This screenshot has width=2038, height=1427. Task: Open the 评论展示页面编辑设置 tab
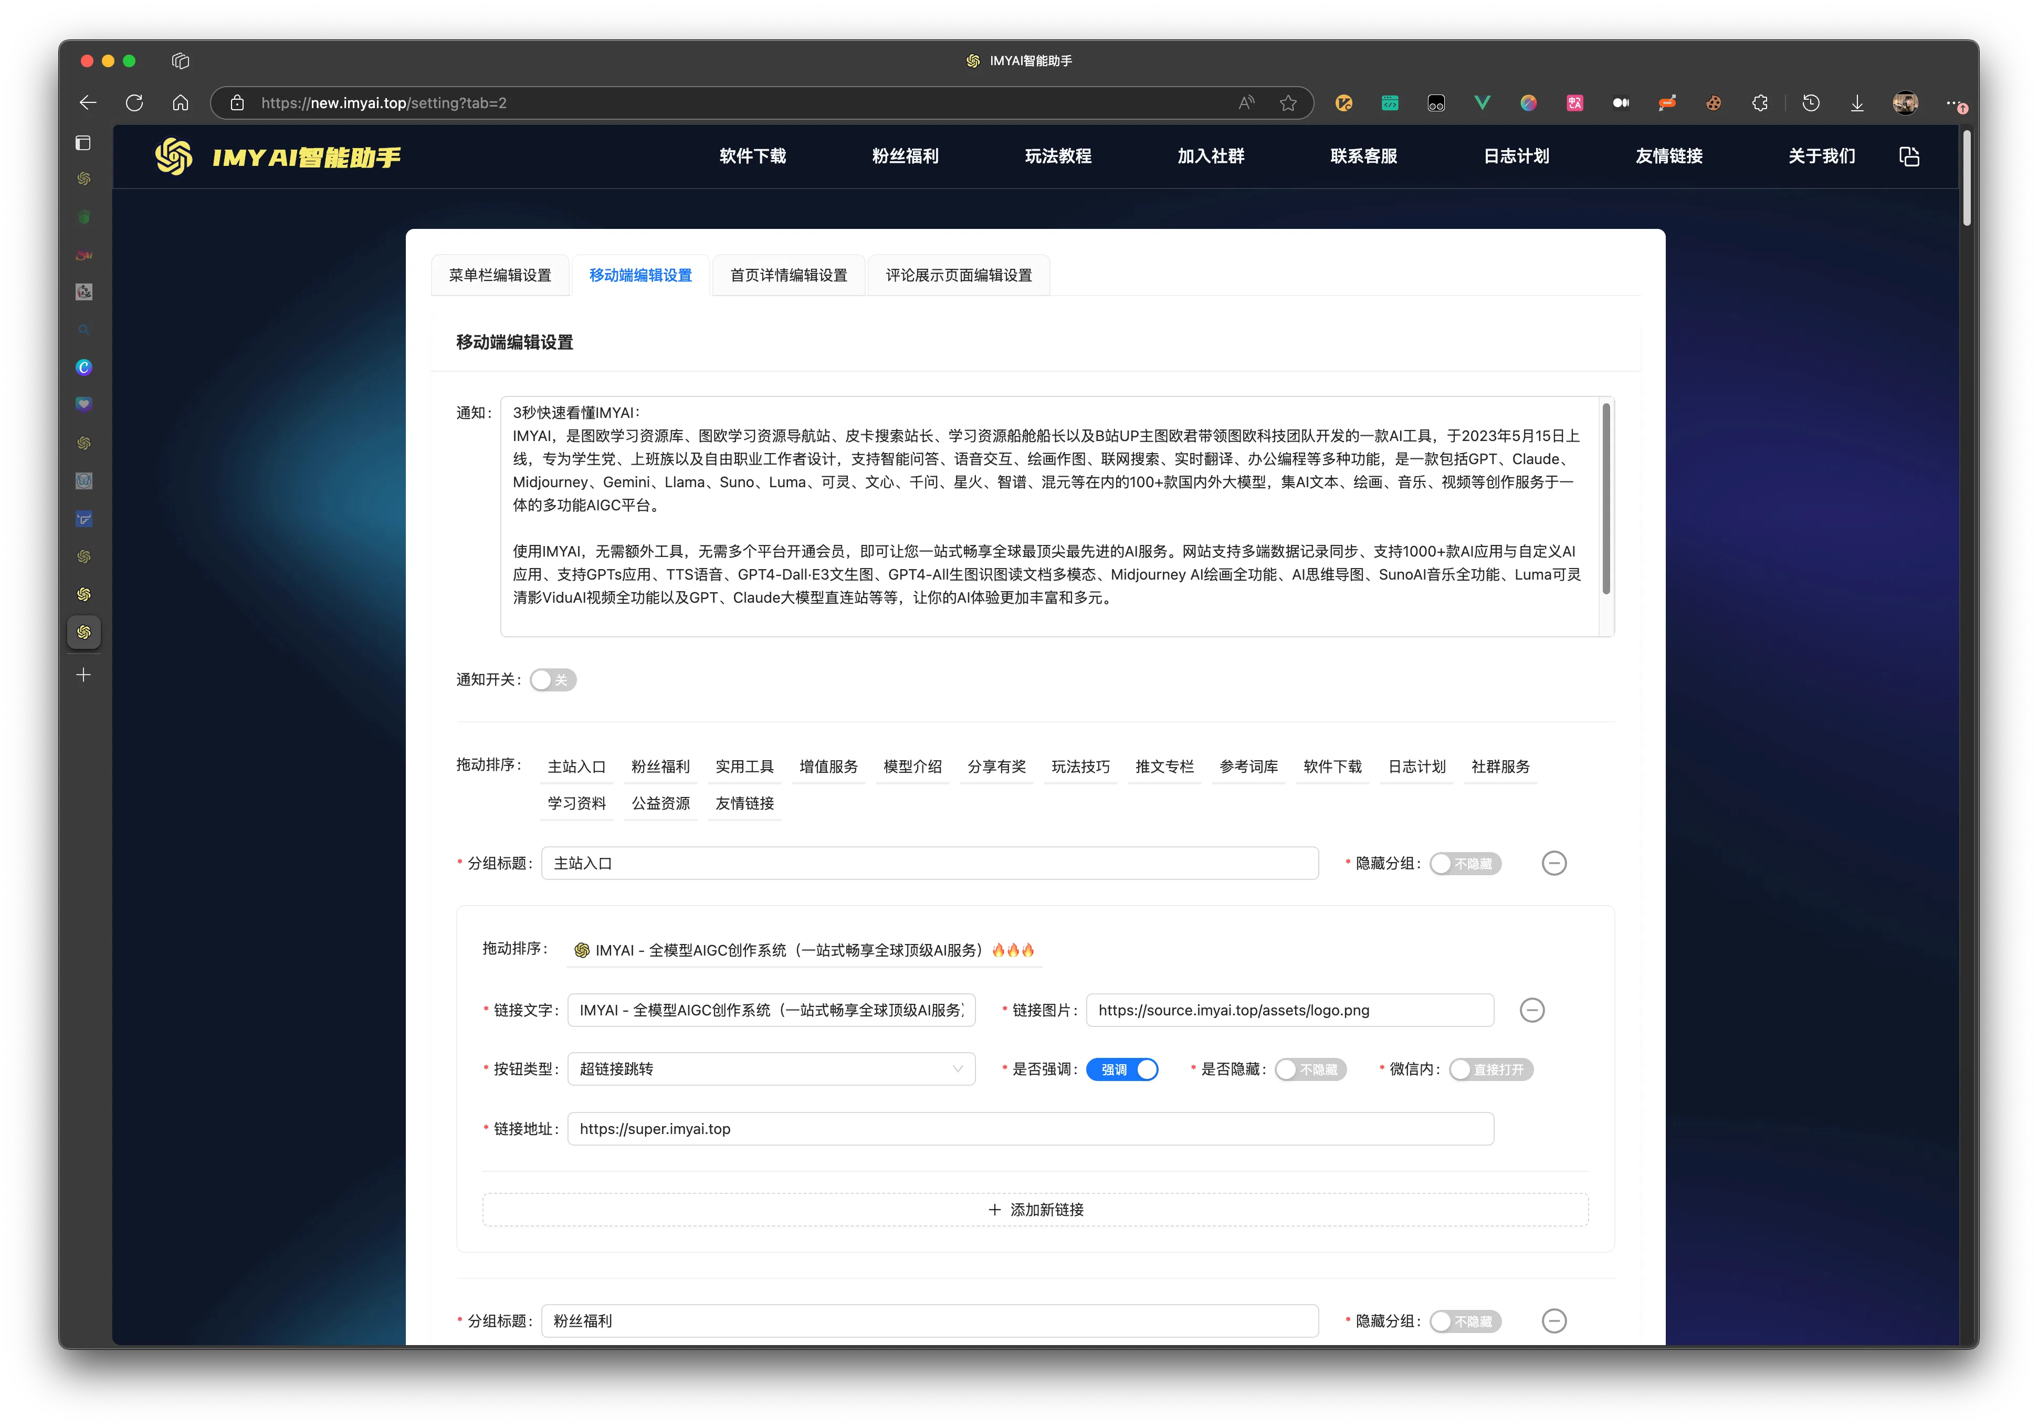959,275
